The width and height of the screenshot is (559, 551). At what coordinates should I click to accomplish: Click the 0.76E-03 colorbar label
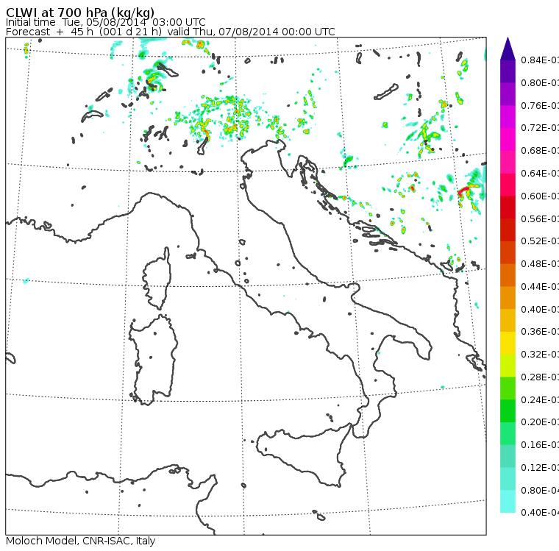coord(540,105)
